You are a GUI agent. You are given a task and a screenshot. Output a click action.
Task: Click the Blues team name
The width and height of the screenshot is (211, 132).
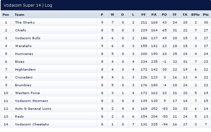click(x=19, y=62)
